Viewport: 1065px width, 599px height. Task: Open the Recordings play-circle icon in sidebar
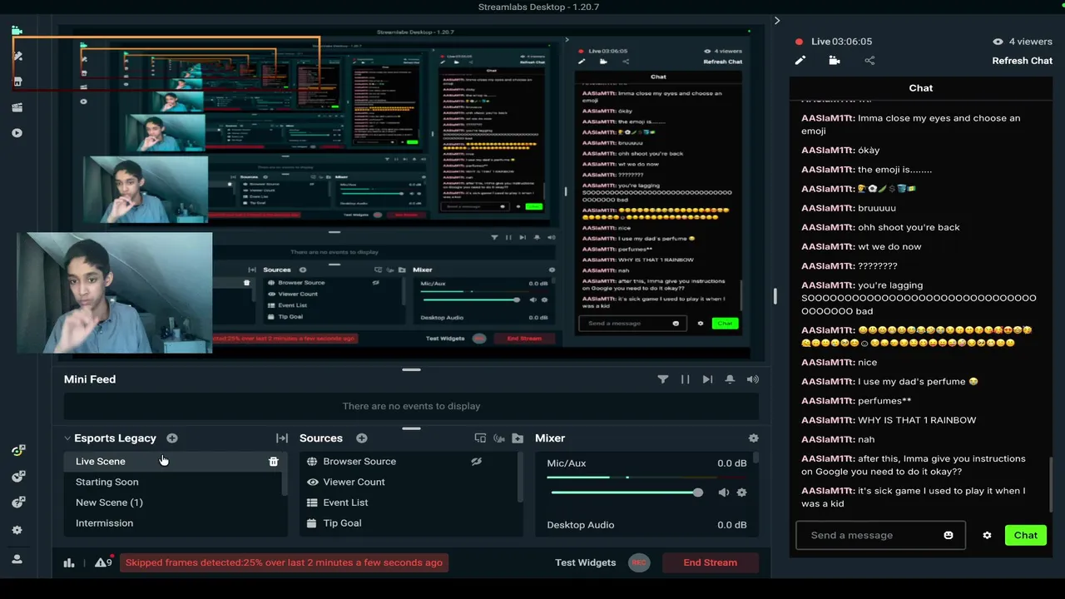[x=17, y=133]
